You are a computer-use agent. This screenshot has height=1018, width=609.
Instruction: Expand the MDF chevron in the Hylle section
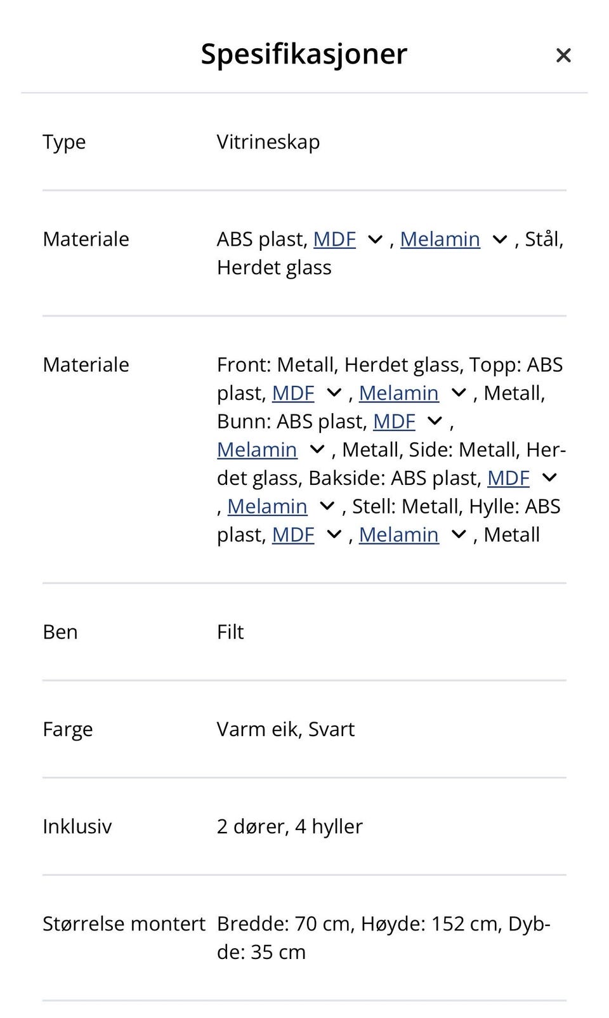(x=333, y=535)
